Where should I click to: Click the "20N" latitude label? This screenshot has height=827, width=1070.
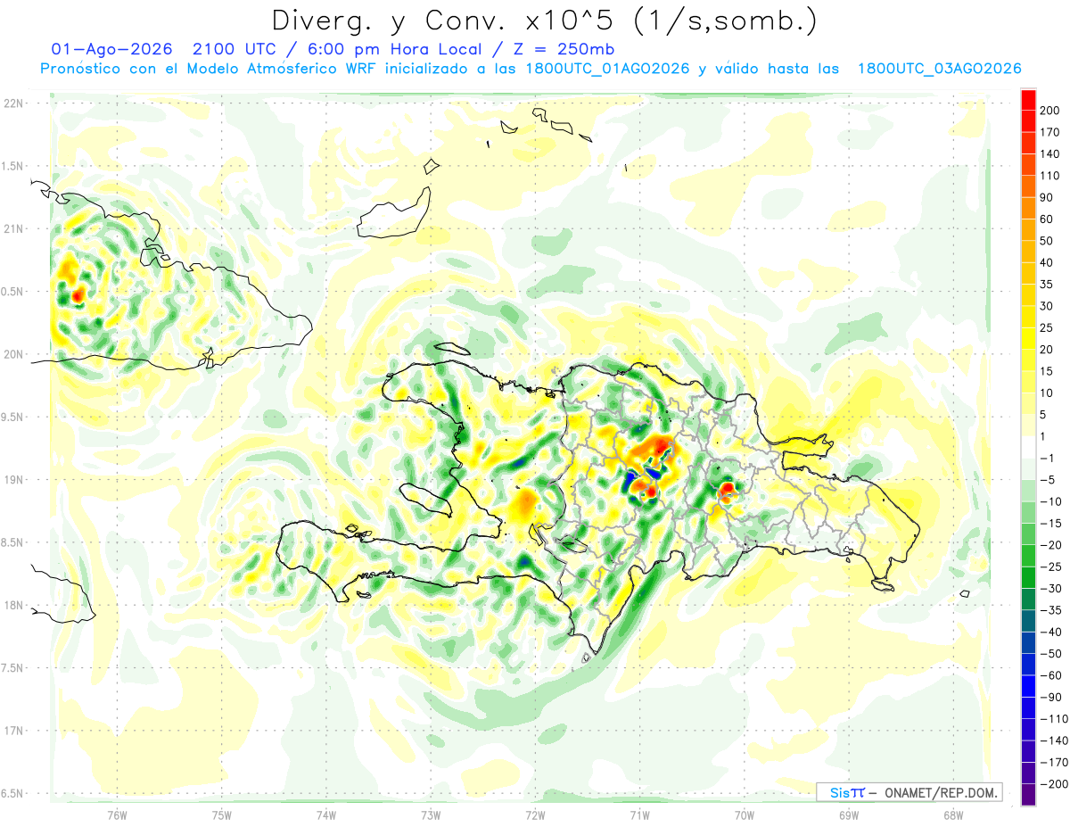click(13, 354)
